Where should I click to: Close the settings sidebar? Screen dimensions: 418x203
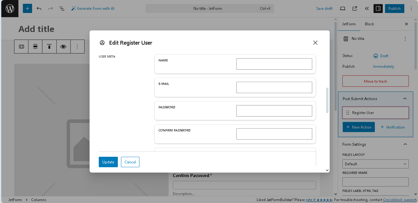pos(406,24)
